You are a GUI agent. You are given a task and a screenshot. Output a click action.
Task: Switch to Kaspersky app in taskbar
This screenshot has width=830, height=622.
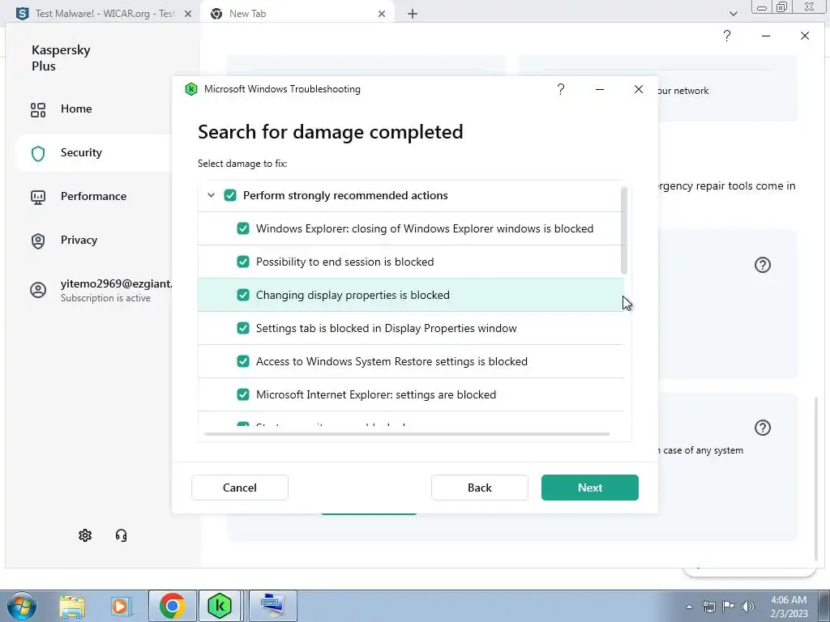point(220,606)
